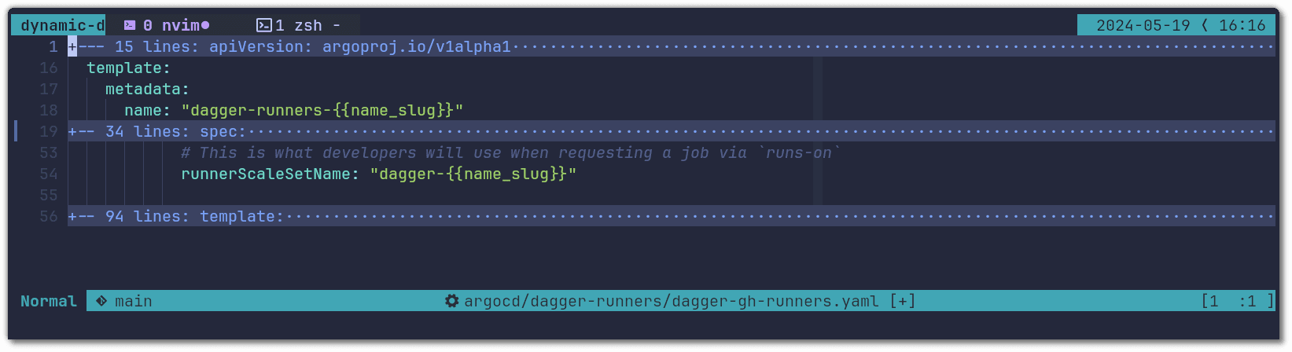Click the name value "dagger-runners-{{name_slug}}"
Screen dimensions: 1292x352
pyautogui.click(x=322, y=111)
